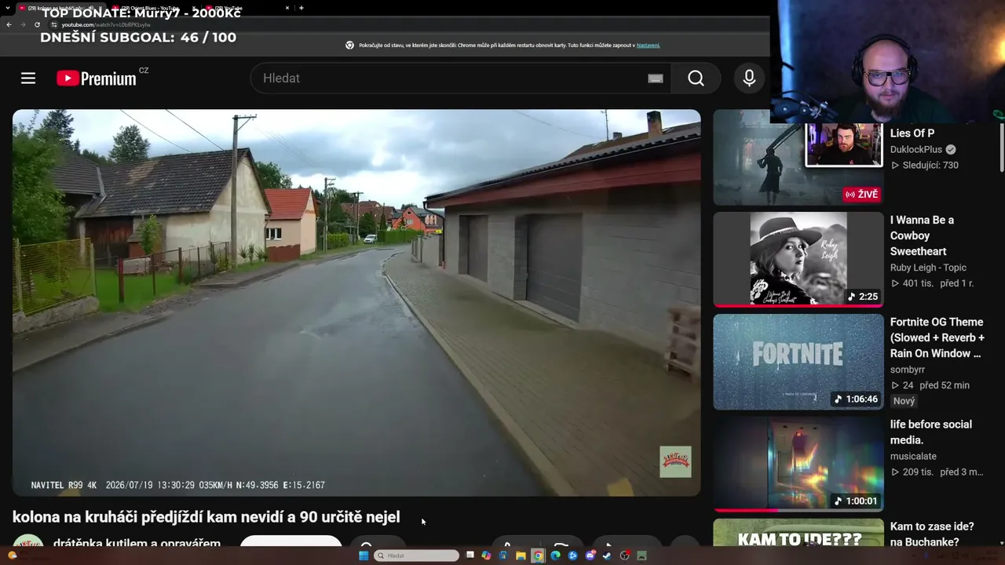Screen dimensions: 1005x565
Task: Open the Windows Start menu
Action: tap(364, 556)
